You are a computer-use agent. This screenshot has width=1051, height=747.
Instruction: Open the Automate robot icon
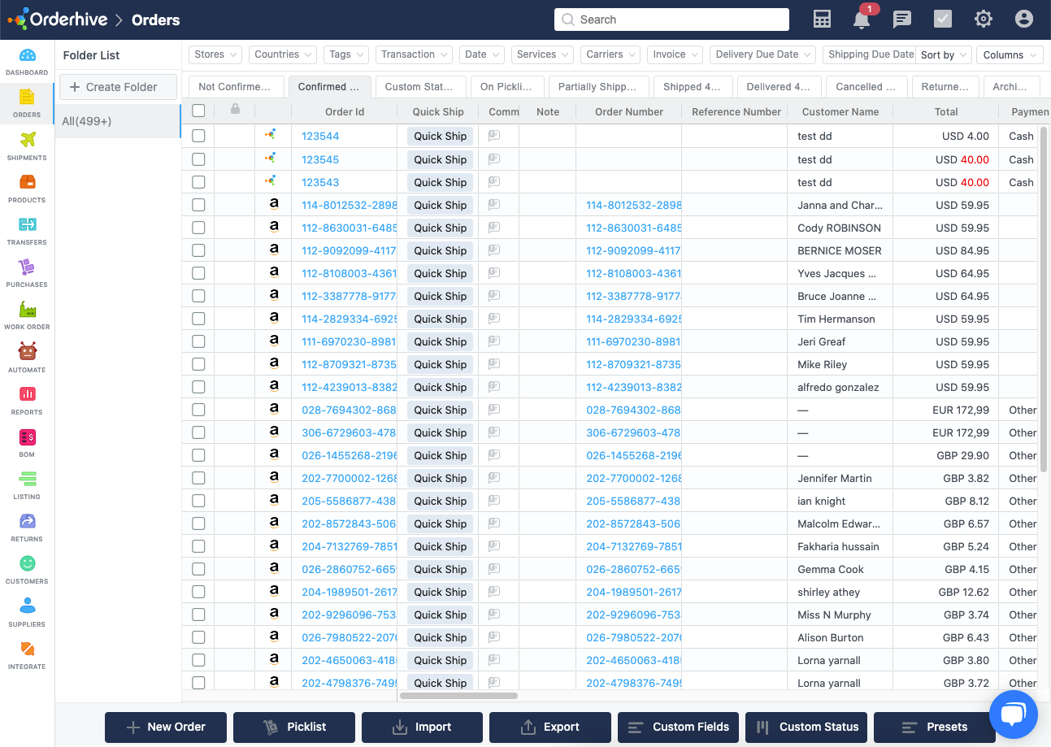click(x=27, y=357)
